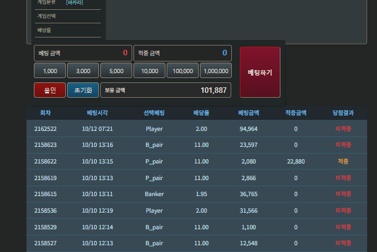
Task: Add the 100,000 bet amount
Action: [183, 71]
